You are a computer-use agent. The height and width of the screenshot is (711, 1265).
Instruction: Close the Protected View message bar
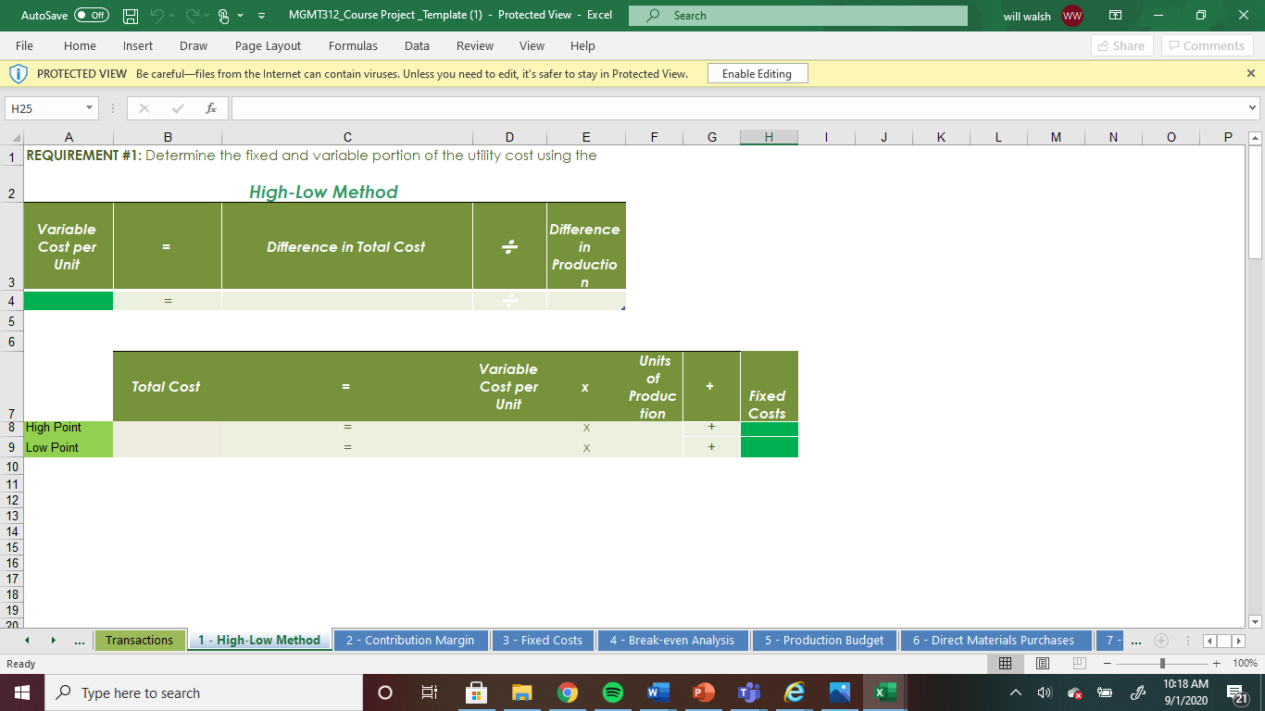click(1251, 73)
